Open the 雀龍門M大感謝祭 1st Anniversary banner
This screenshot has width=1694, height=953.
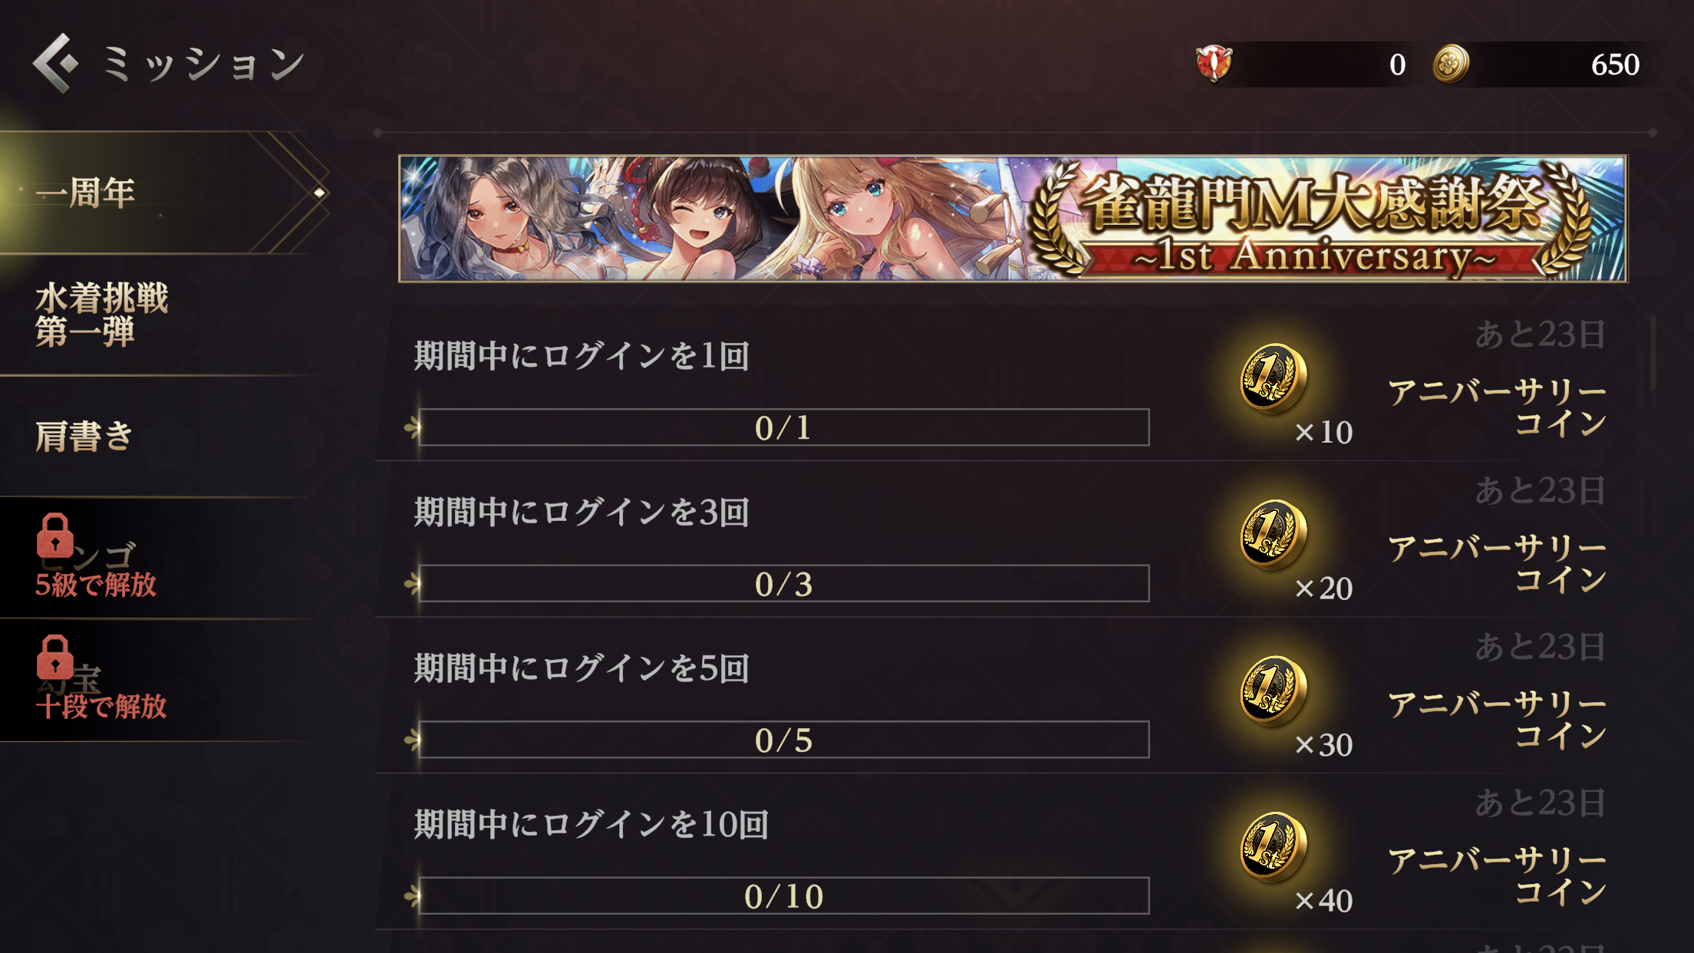click(1013, 219)
